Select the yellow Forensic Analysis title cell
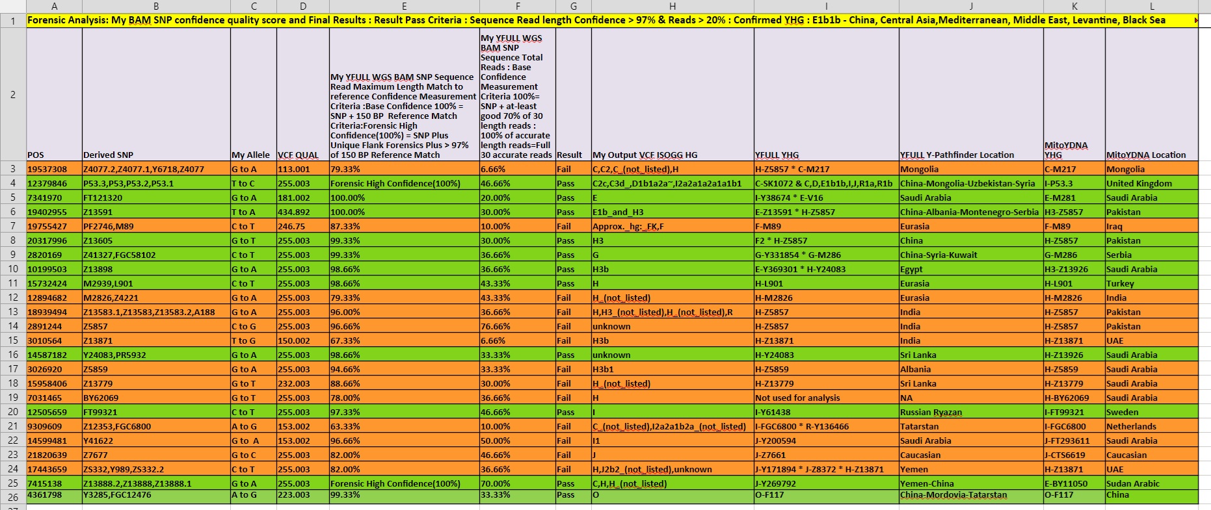Screen dimensions: 1211x510 coord(611,20)
